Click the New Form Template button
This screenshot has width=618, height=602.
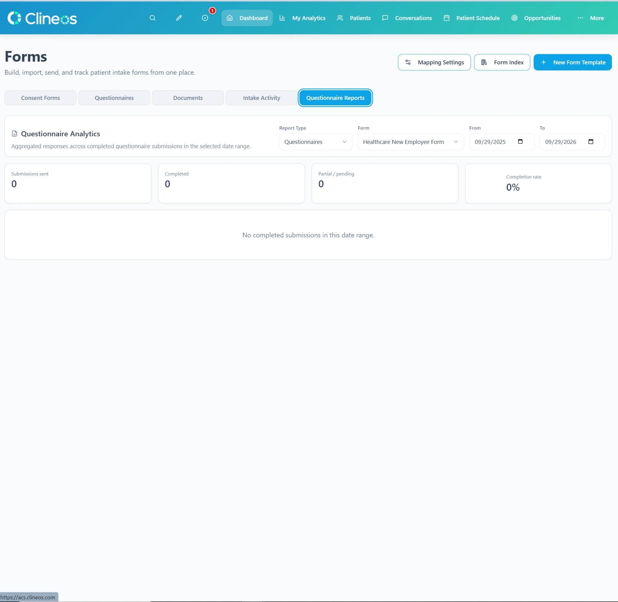tap(573, 62)
